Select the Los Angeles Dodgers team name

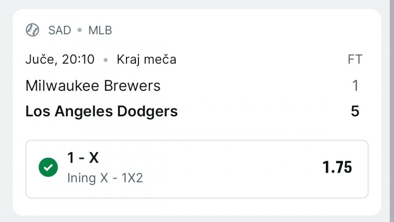point(102,111)
